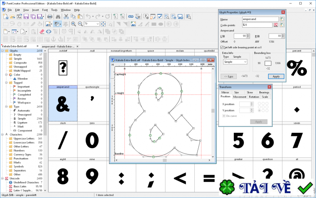Image resolution: width=316 pixels, height=198 pixels.
Task: Click the Zoom In magnifier icon
Action: pyautogui.click(x=73, y=24)
